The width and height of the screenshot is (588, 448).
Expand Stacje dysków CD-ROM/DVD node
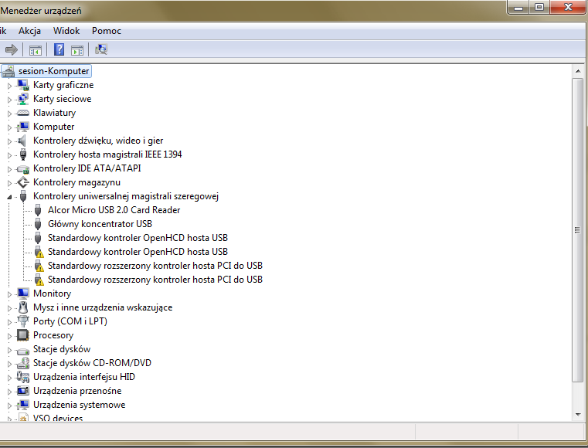click(9, 364)
